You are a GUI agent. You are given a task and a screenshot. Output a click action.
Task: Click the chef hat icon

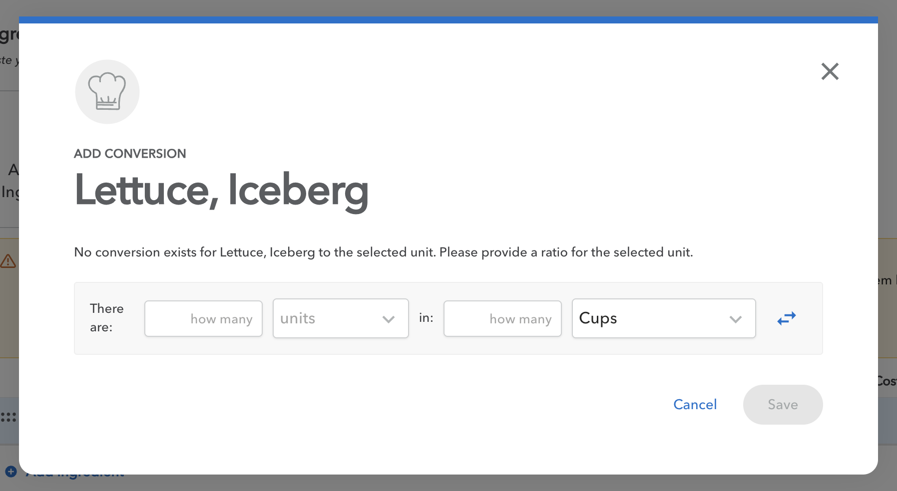pyautogui.click(x=107, y=92)
